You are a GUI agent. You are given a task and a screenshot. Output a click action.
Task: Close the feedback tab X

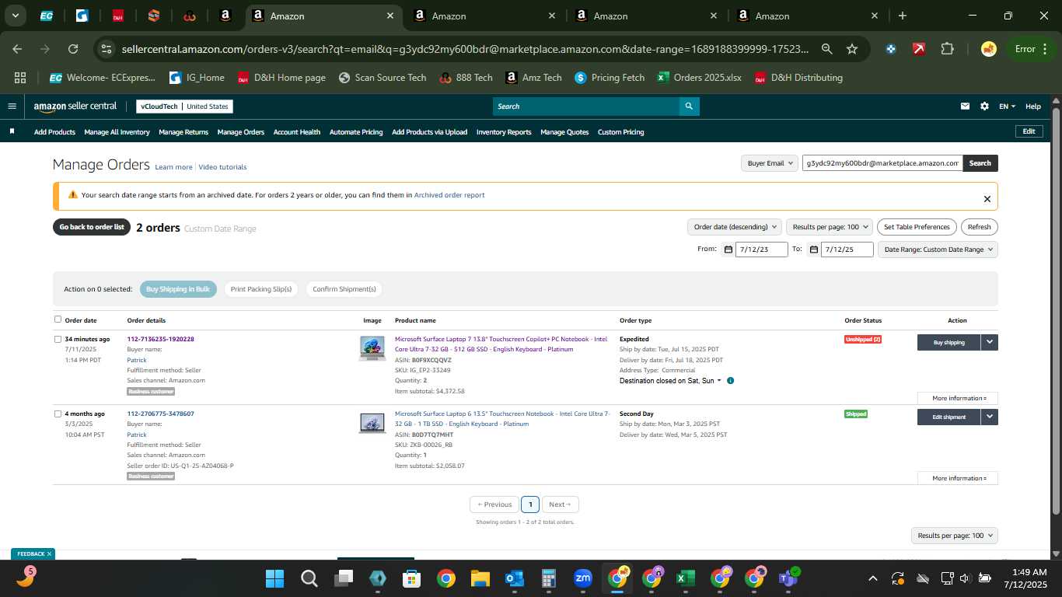click(x=49, y=554)
